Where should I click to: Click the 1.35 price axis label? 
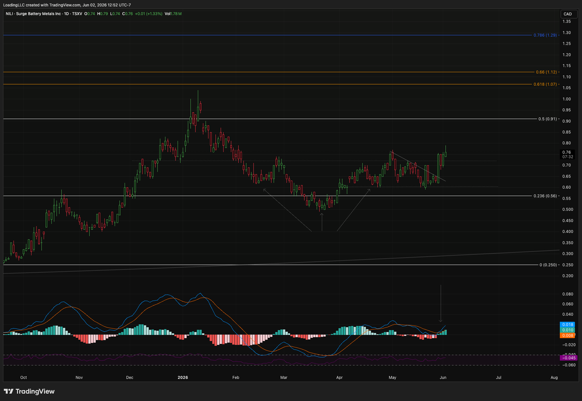point(566,22)
